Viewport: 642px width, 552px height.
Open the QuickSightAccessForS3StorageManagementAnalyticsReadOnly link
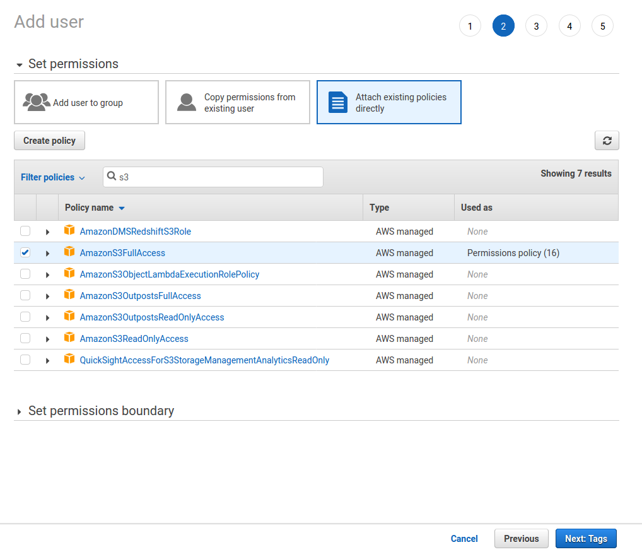click(204, 360)
